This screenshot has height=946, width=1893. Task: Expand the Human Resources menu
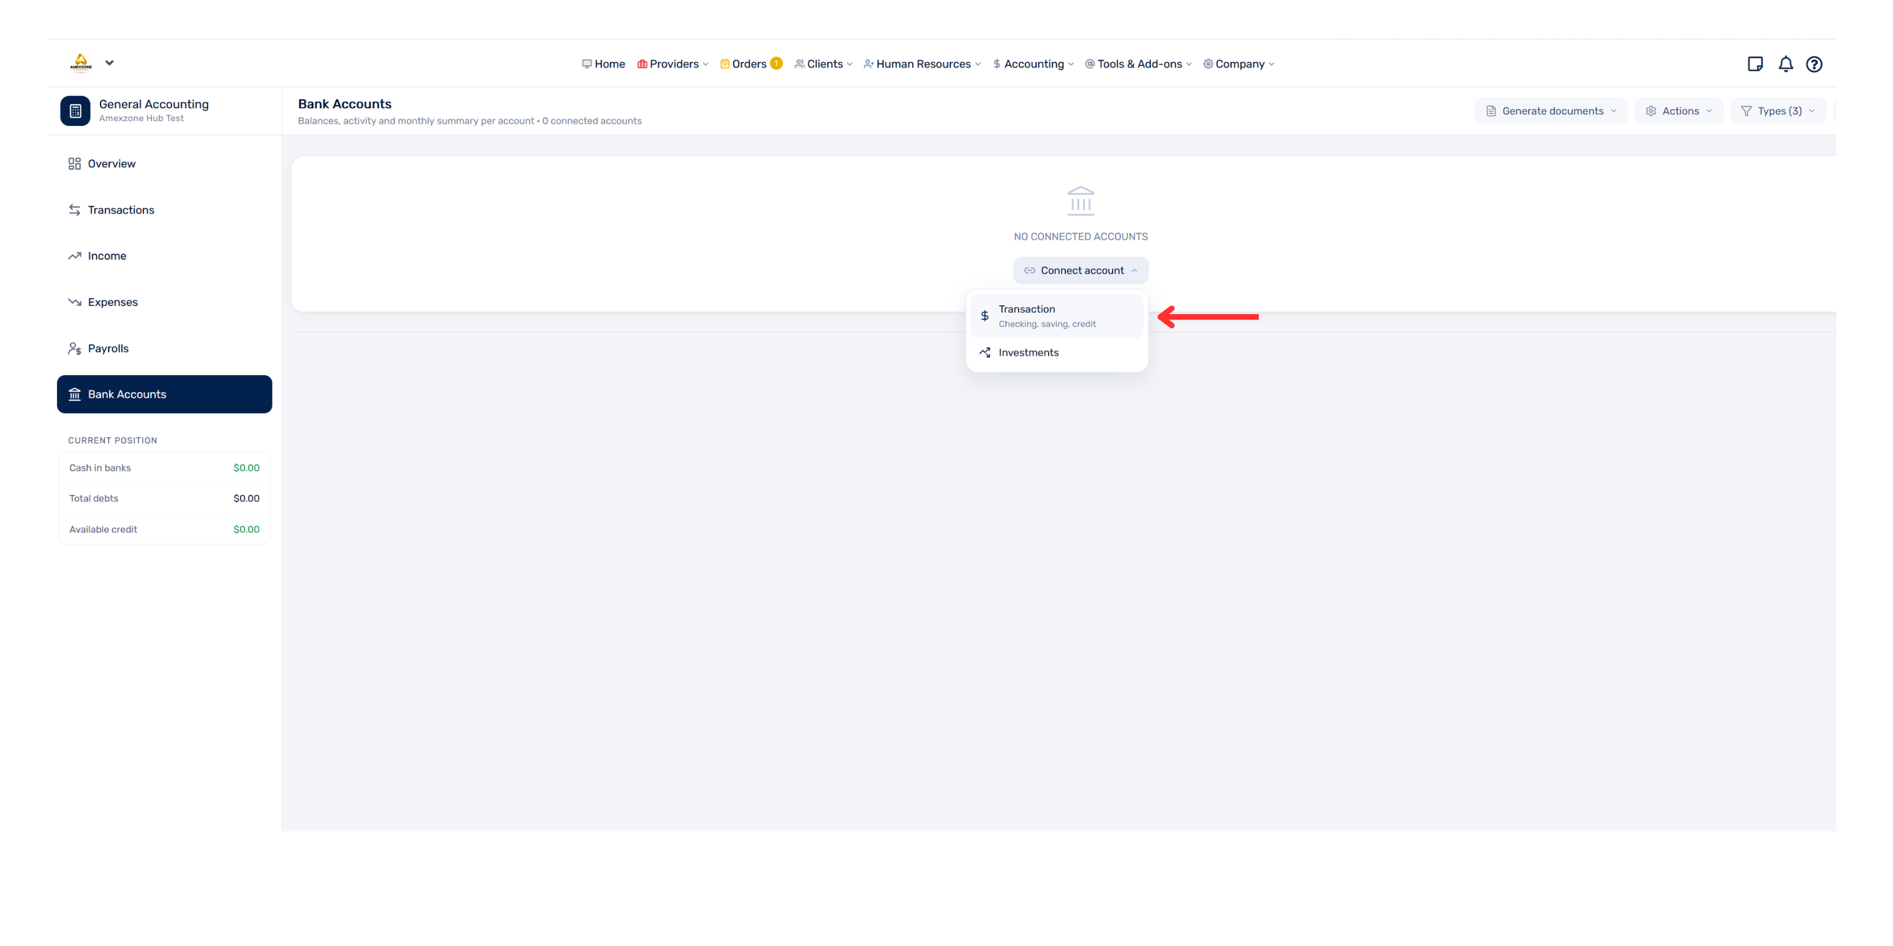(922, 64)
